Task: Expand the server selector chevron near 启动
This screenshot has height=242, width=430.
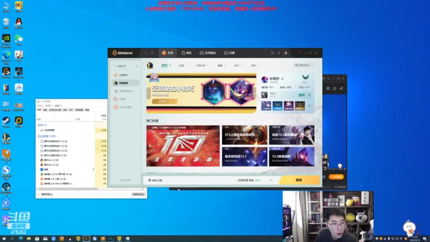Action: click(271, 180)
